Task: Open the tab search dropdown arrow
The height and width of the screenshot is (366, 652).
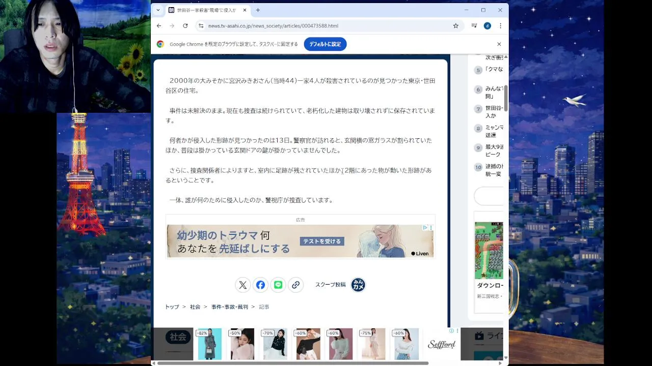Action: (x=158, y=10)
